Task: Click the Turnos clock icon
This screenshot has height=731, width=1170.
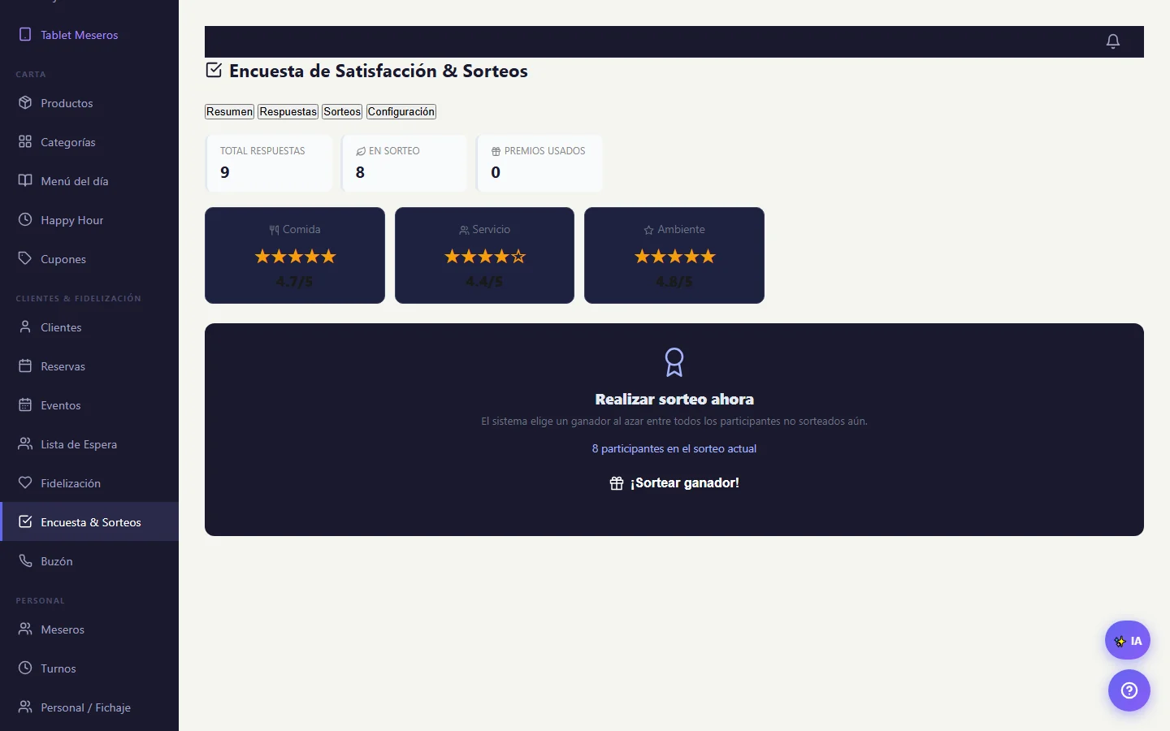Action: click(x=25, y=668)
